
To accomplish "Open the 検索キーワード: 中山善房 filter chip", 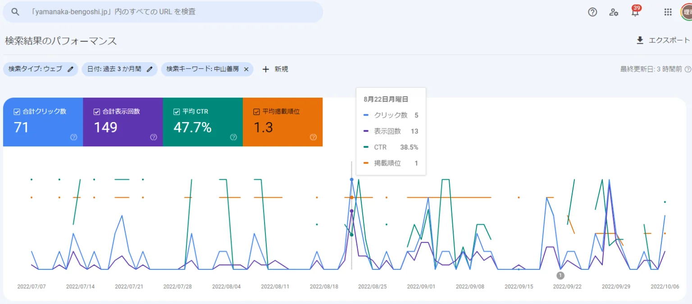I will pos(202,69).
